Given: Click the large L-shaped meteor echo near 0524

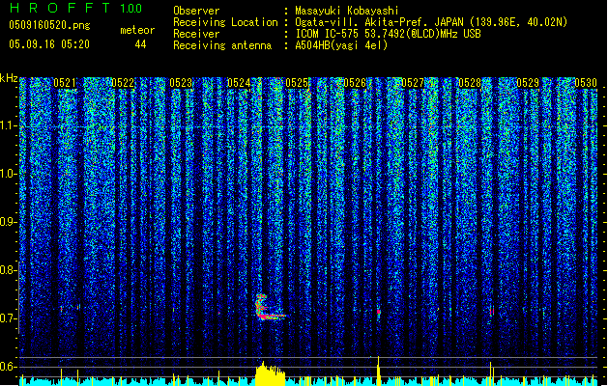Looking at the screenshot, I should click(x=270, y=308).
